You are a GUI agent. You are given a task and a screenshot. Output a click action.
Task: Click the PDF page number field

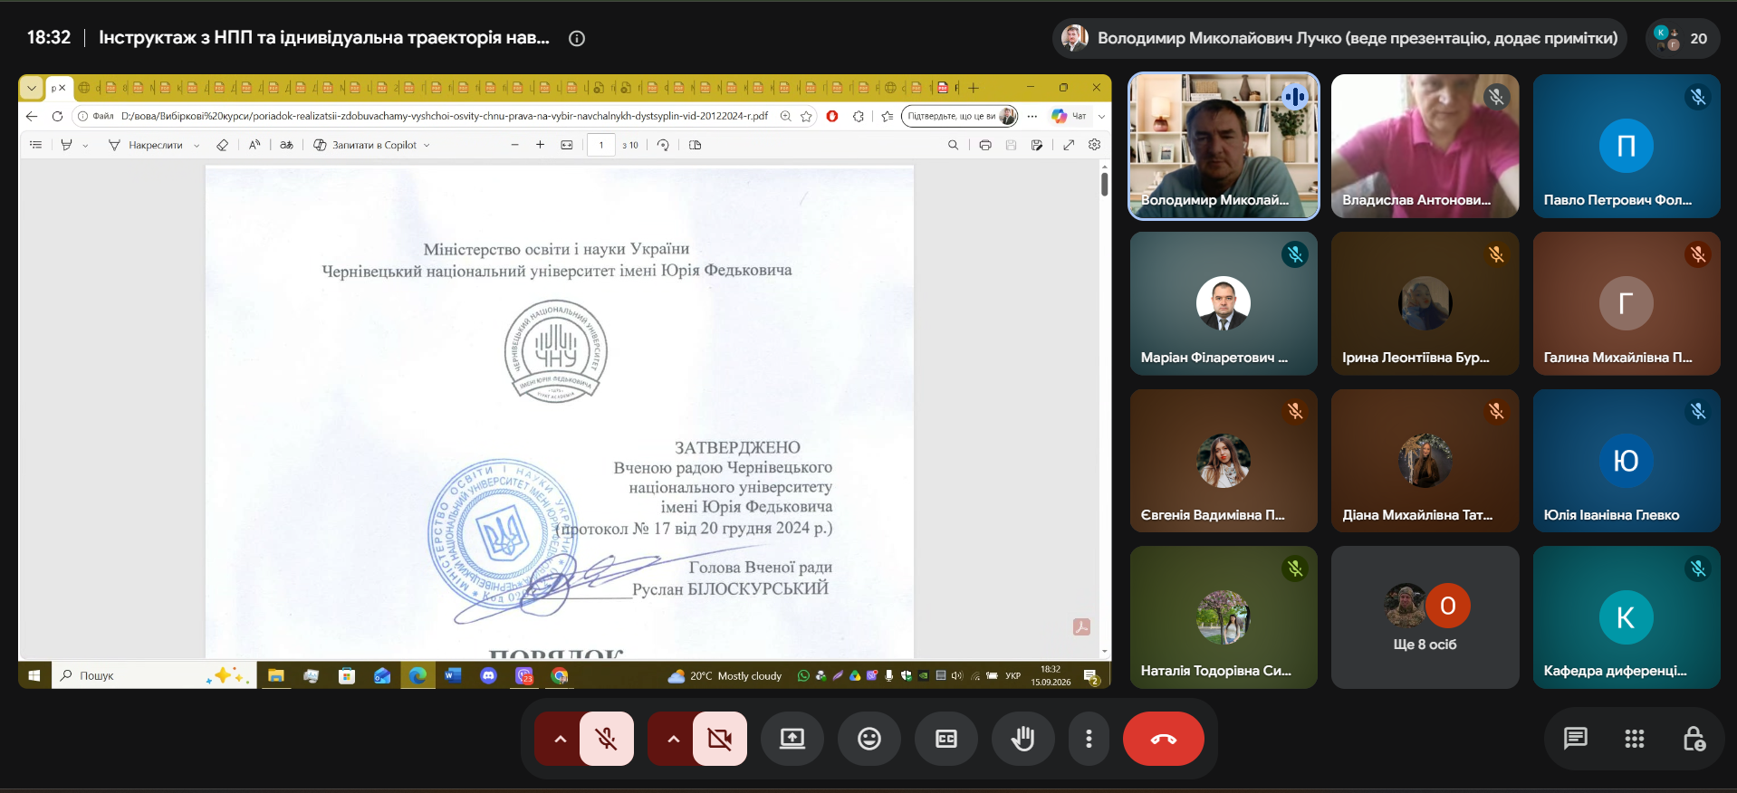(601, 145)
